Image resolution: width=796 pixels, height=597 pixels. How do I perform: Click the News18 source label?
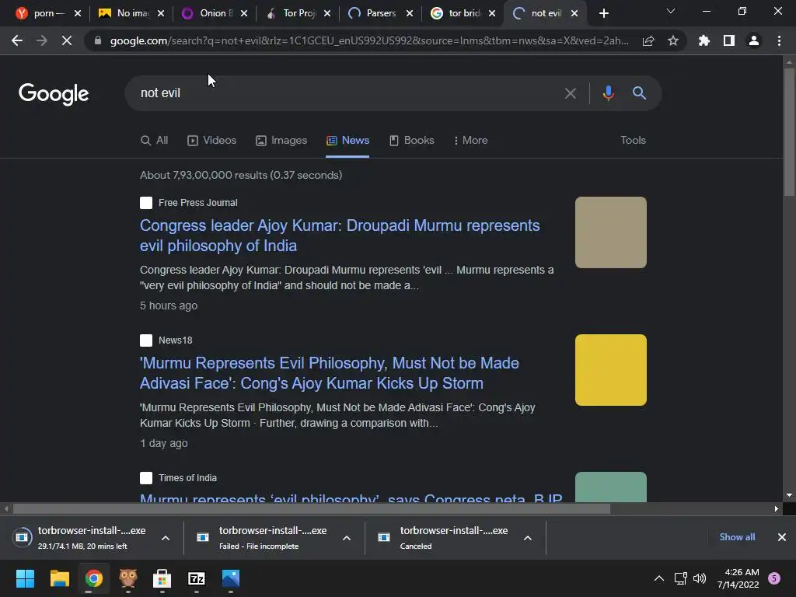175,340
